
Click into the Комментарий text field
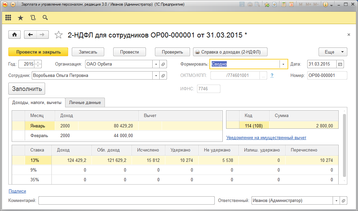pyautogui.click(x=126, y=201)
